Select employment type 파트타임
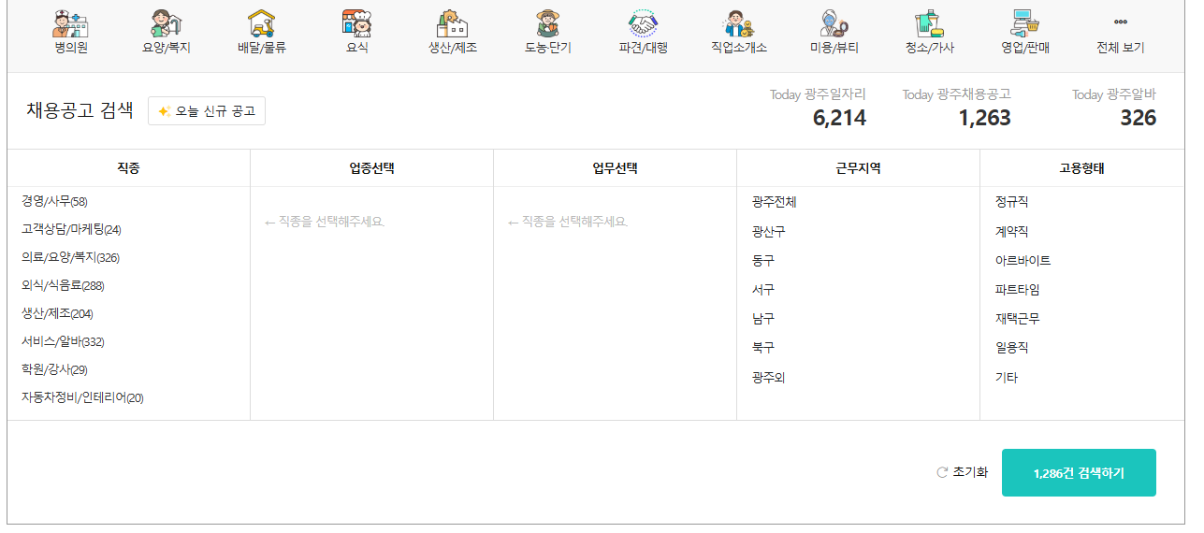This screenshot has width=1204, height=533. point(1017,289)
